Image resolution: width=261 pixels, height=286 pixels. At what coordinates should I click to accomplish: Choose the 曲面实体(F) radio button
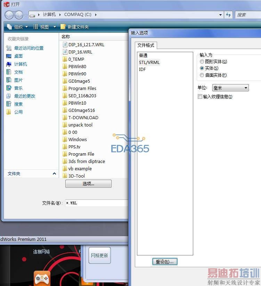coord(202,75)
